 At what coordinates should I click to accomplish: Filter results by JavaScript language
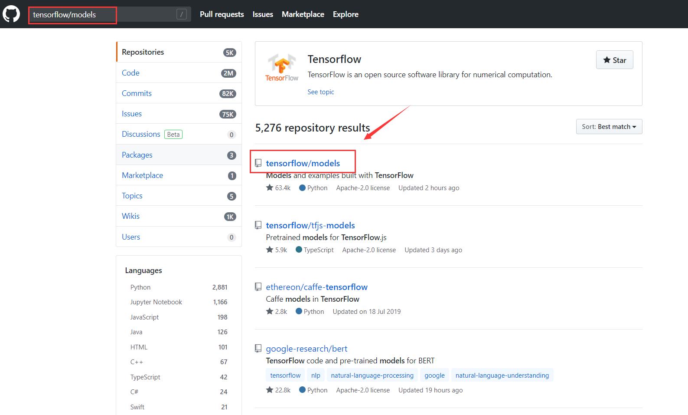click(x=179, y=317)
